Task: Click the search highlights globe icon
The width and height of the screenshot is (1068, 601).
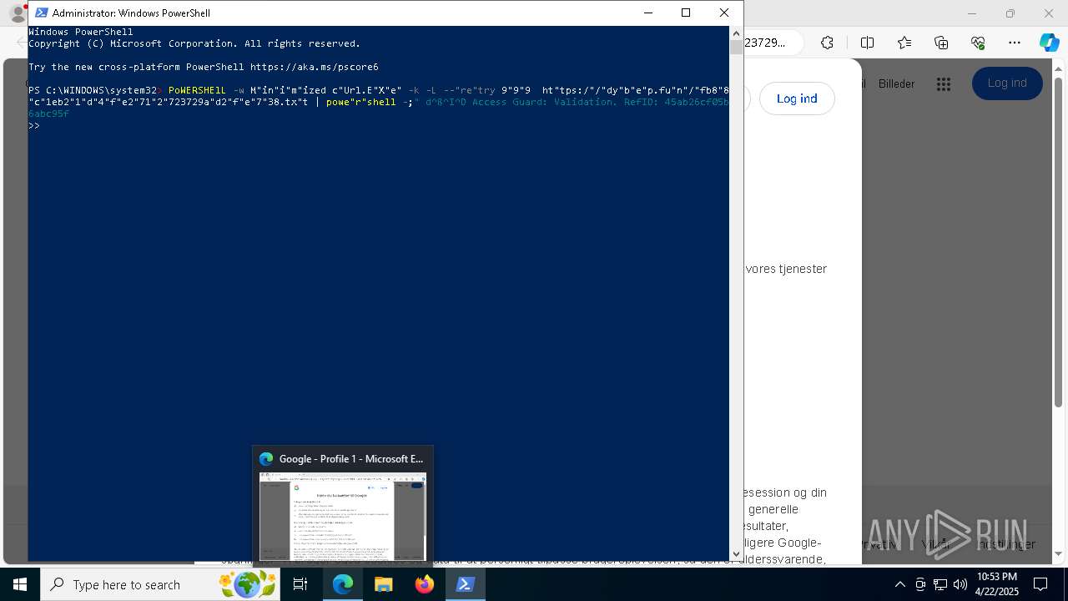Action: click(x=247, y=584)
